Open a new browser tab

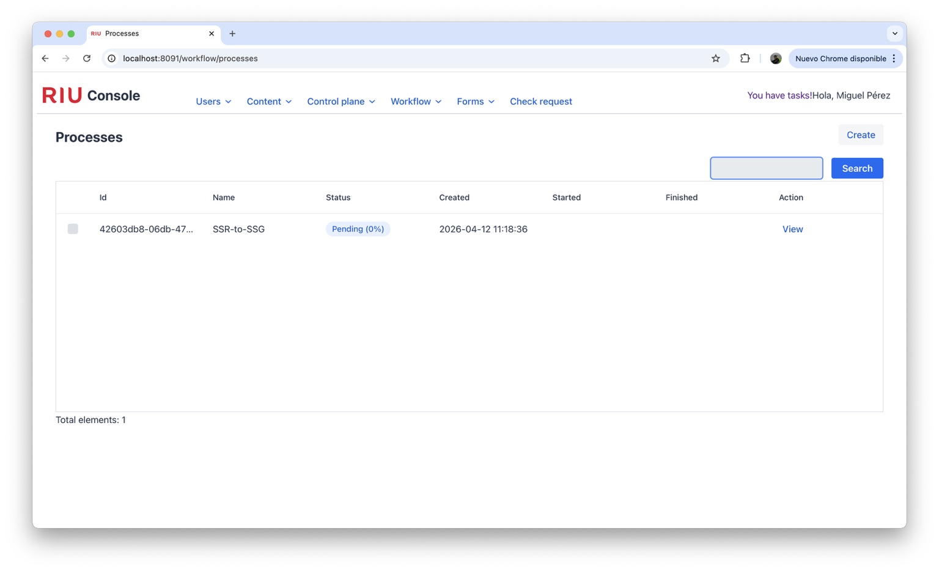click(x=232, y=34)
